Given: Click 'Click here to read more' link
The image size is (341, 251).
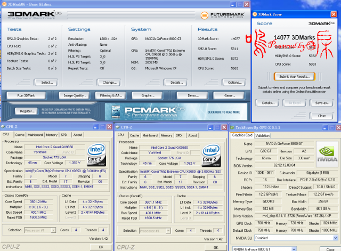Looking at the screenshot, I should click(224, 112).
